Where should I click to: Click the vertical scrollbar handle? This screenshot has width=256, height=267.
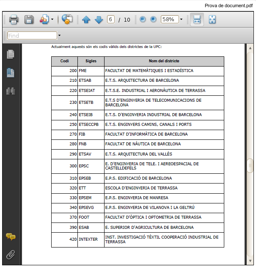point(250,166)
